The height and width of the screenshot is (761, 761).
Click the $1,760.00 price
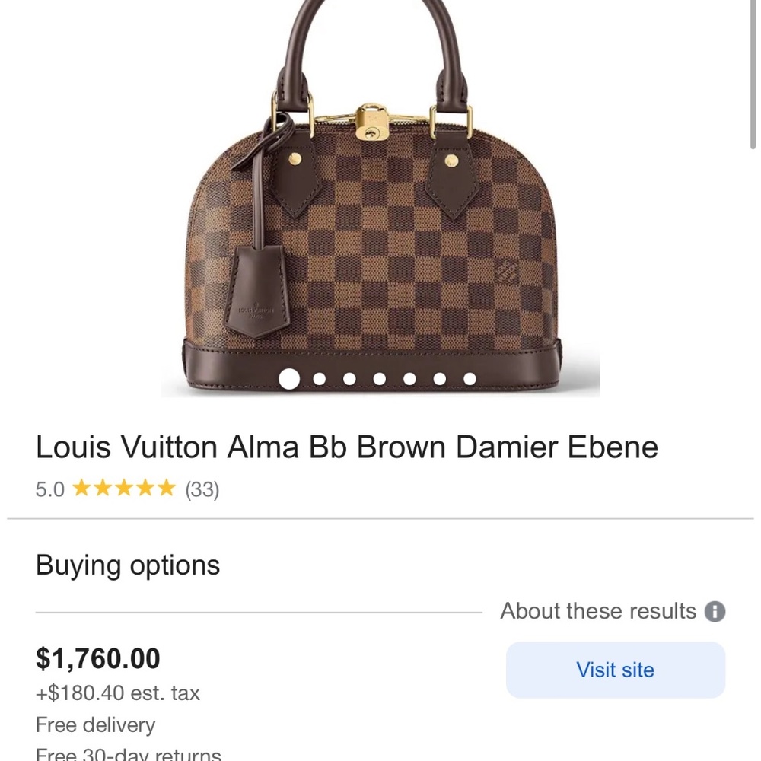[x=98, y=658]
